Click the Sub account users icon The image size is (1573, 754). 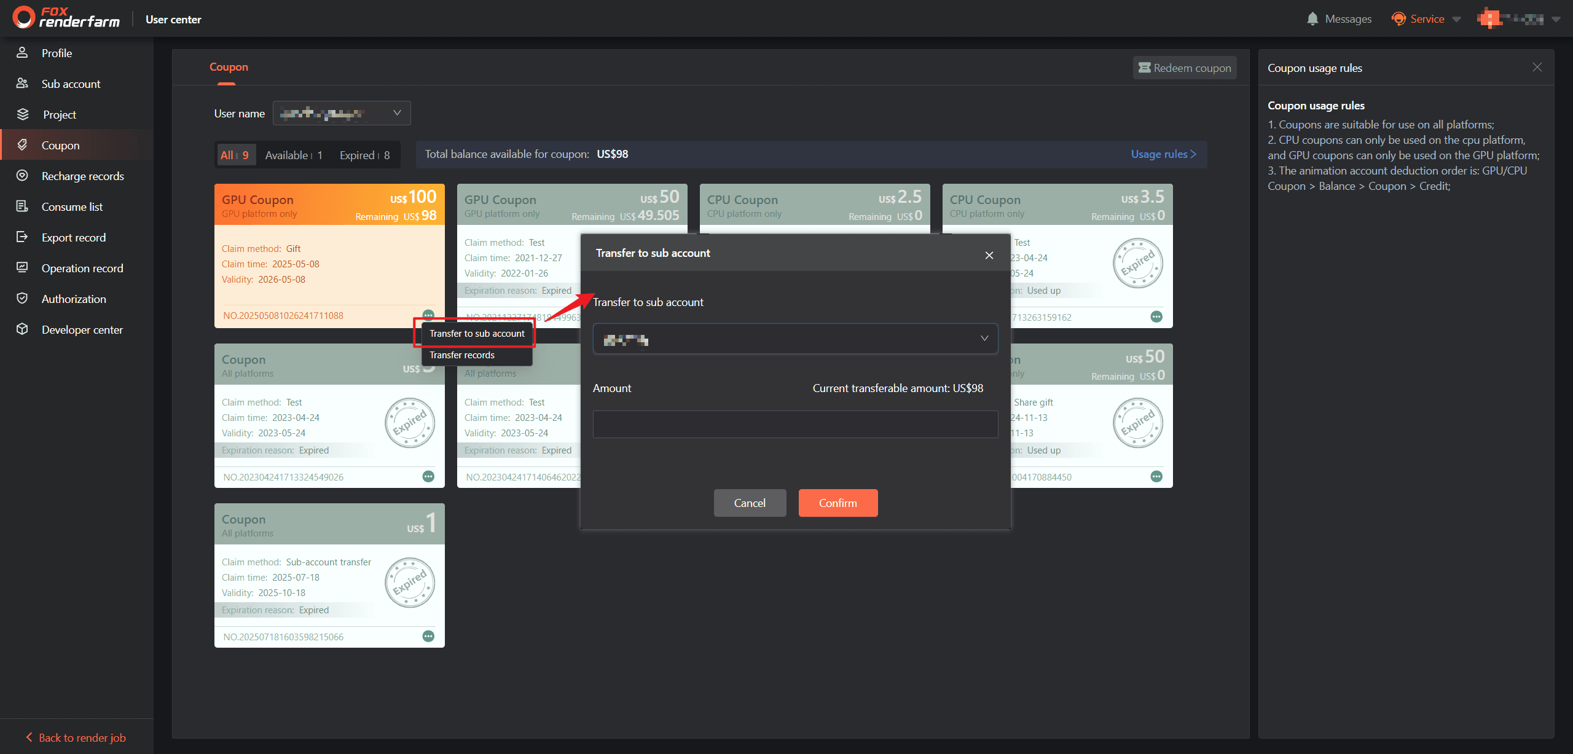pyautogui.click(x=22, y=84)
